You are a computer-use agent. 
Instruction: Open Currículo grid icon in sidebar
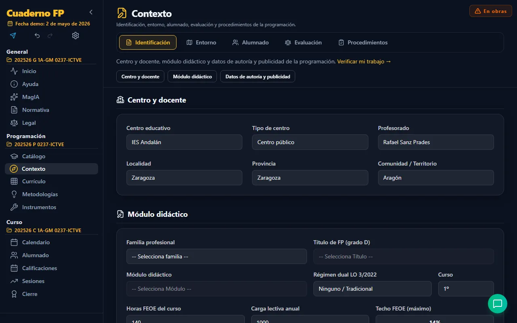(14, 181)
